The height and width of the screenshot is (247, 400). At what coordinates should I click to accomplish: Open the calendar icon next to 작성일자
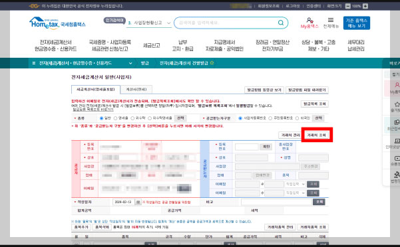click(x=138, y=202)
